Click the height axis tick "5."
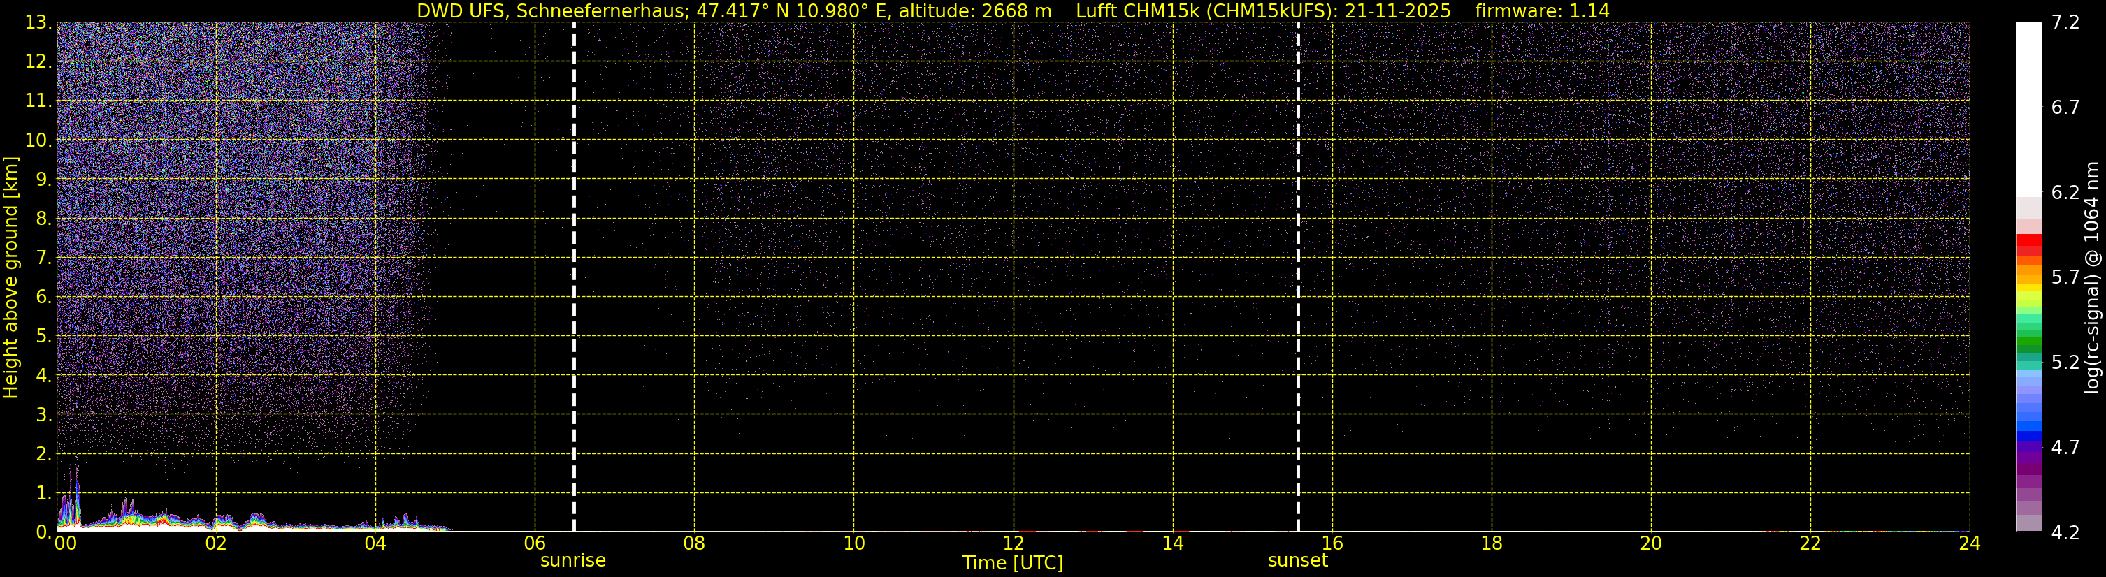2106x577 pixels. point(43,337)
